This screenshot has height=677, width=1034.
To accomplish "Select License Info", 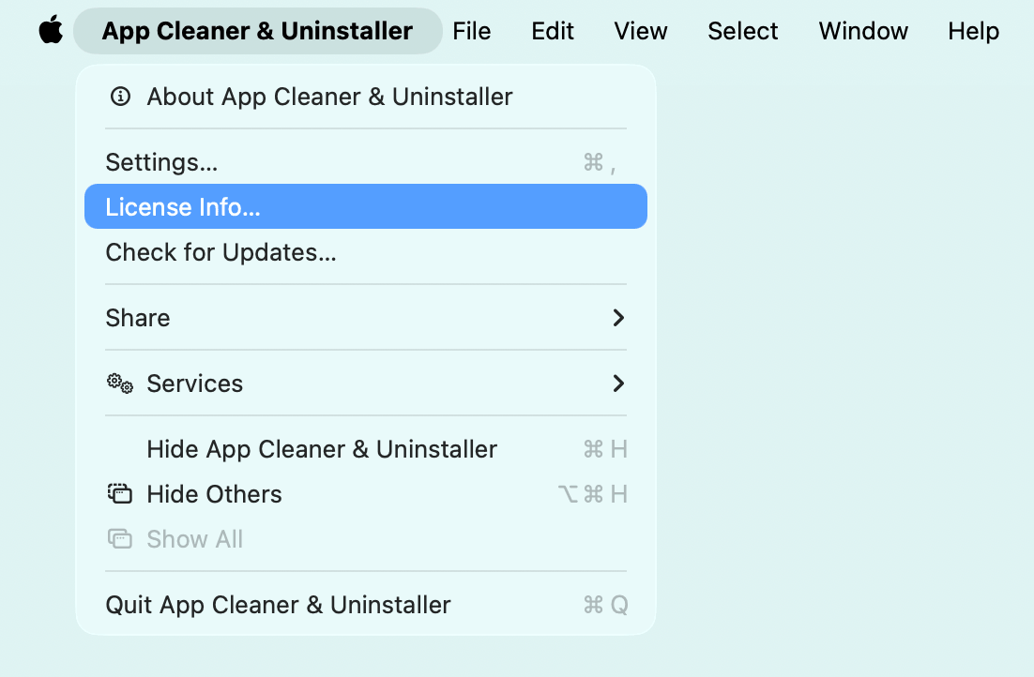I will [x=184, y=206].
